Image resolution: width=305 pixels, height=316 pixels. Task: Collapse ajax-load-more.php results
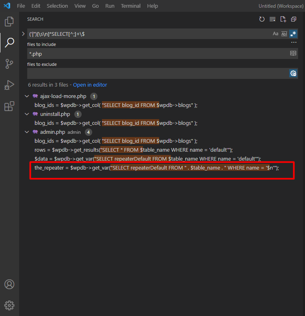coord(27,96)
